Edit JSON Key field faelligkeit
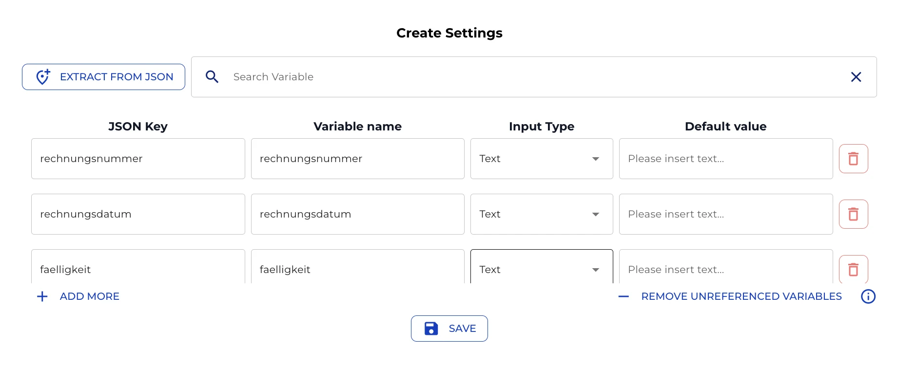 (x=138, y=267)
